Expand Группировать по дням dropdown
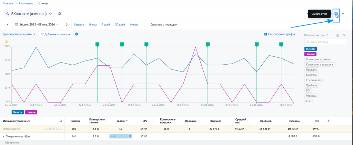Viewport: 353px width, 145px height. click(x=19, y=34)
